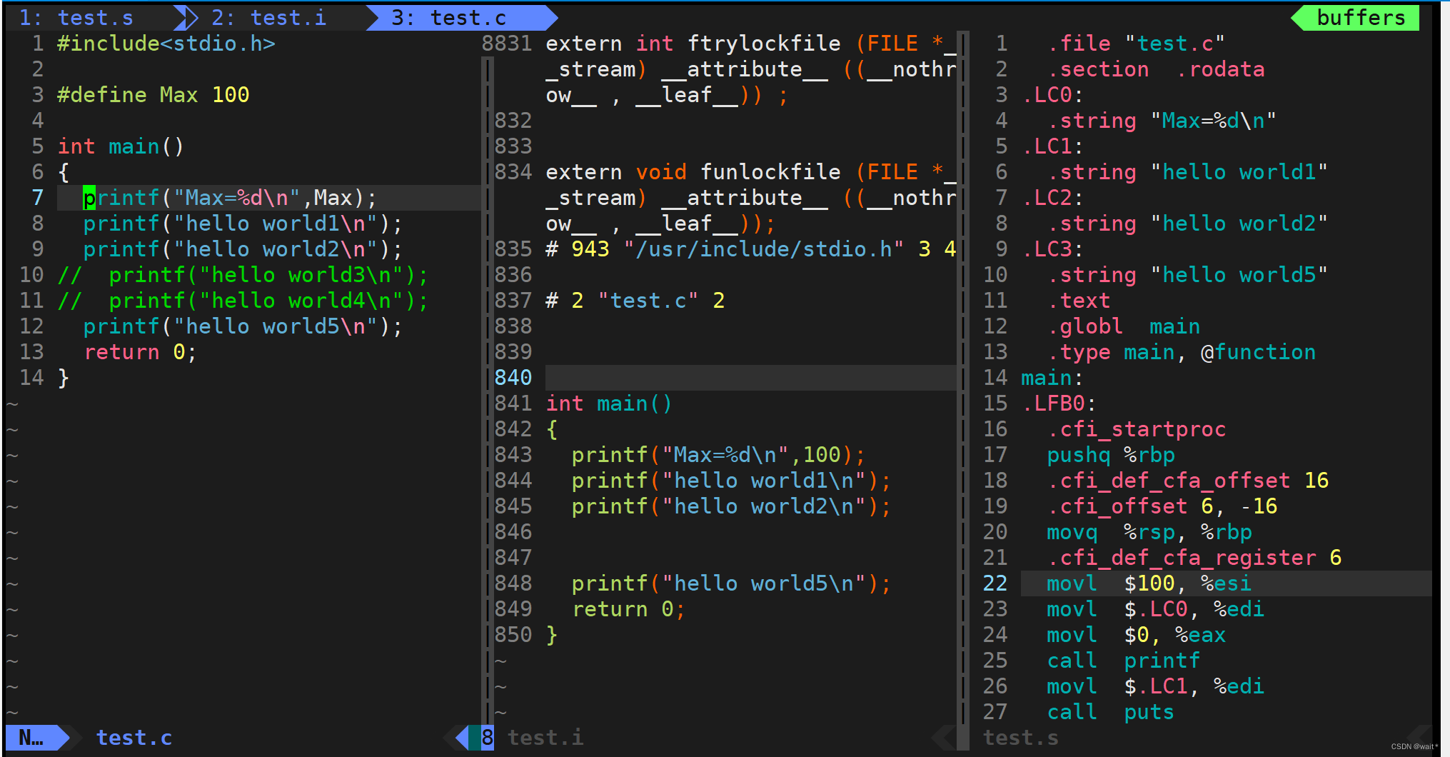Click .file "test.c" directive in test.s
The height and width of the screenshot is (757, 1450).
(x=1137, y=44)
